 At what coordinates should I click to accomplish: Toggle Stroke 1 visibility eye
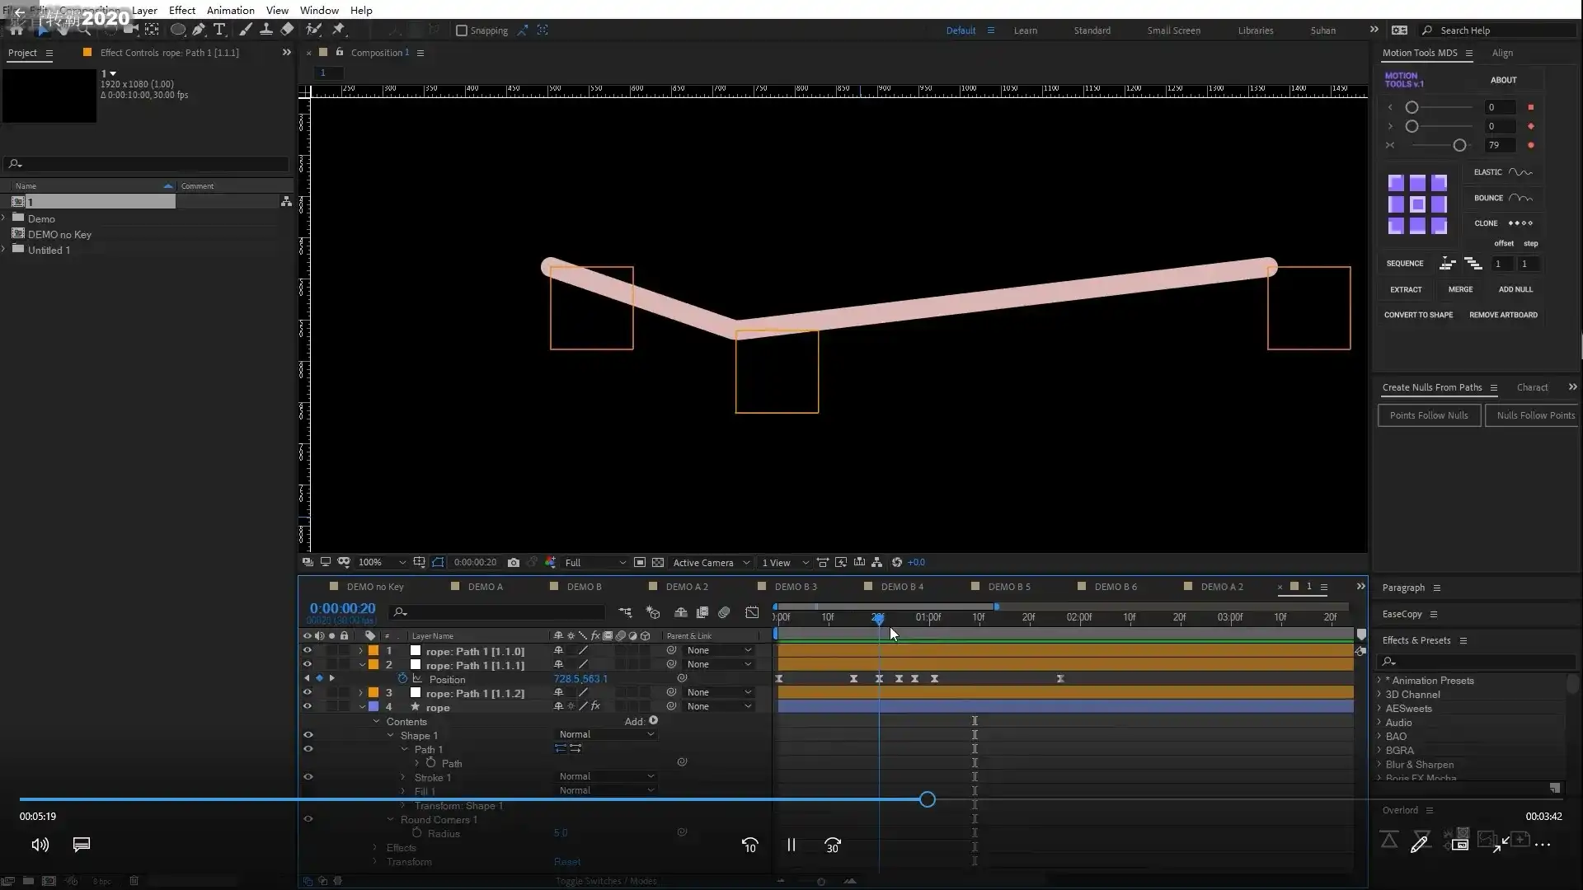[308, 777]
